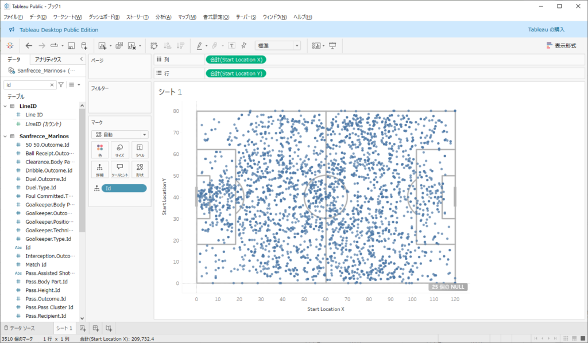The image size is (588, 343).
Task: Click the pin fix-axes icon
Action: point(244,46)
